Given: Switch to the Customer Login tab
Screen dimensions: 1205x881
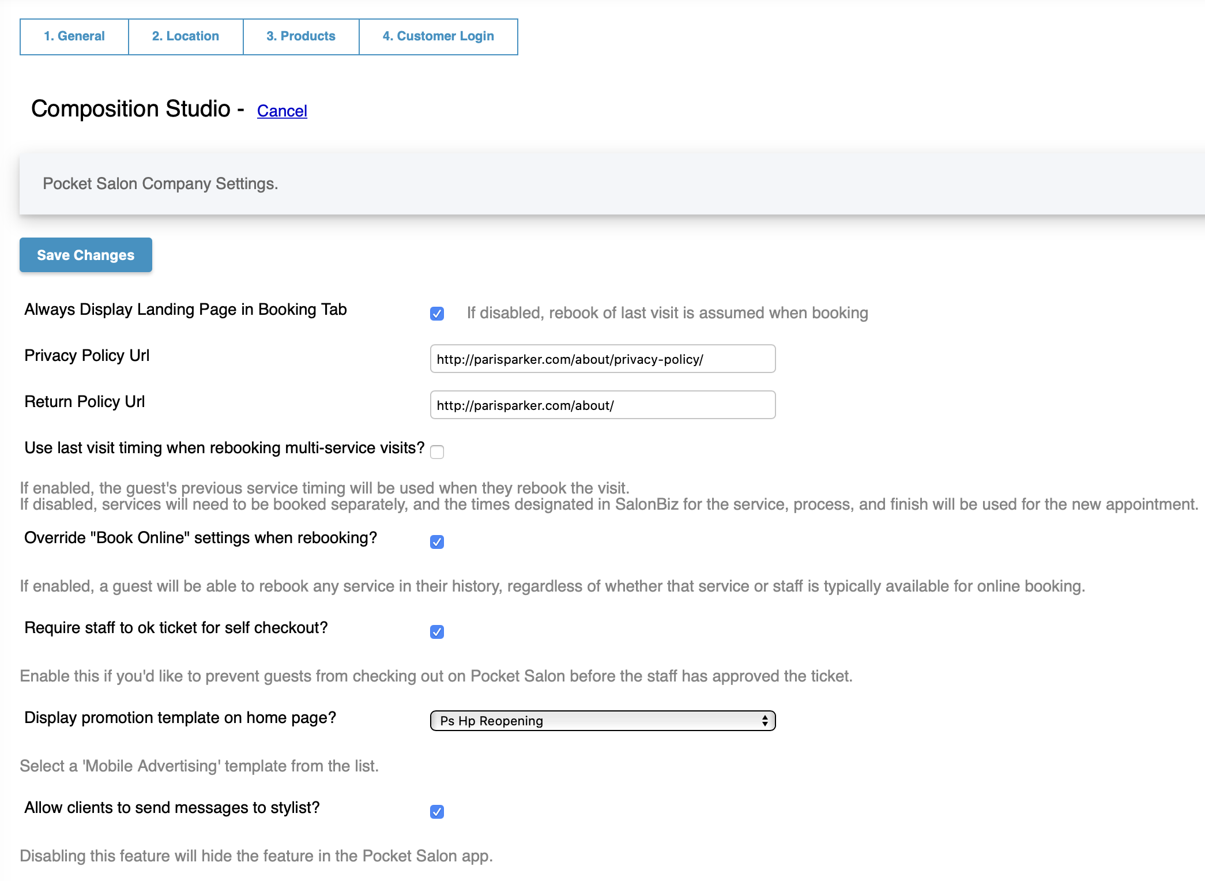Looking at the screenshot, I should pyautogui.click(x=438, y=36).
